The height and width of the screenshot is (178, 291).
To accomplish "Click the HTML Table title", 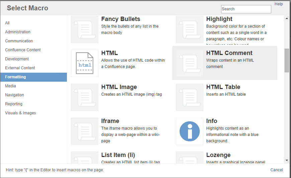I will click(x=223, y=87).
